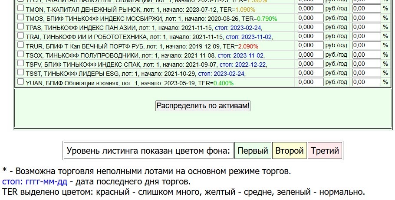Click the TER=1.090% value in the TMON row
The image size is (395, 200).
coord(237,10)
